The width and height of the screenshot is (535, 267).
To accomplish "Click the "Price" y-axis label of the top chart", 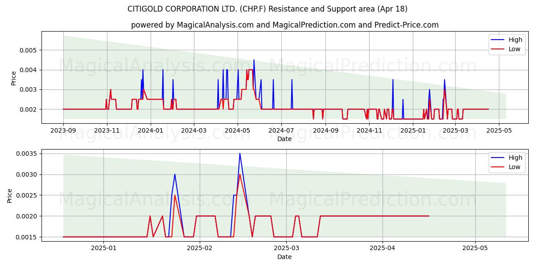I will tap(13, 78).
